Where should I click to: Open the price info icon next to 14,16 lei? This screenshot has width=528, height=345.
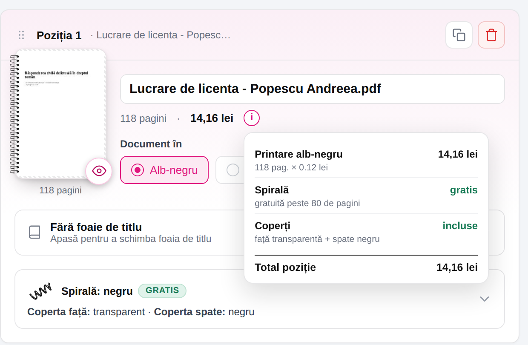[252, 118]
